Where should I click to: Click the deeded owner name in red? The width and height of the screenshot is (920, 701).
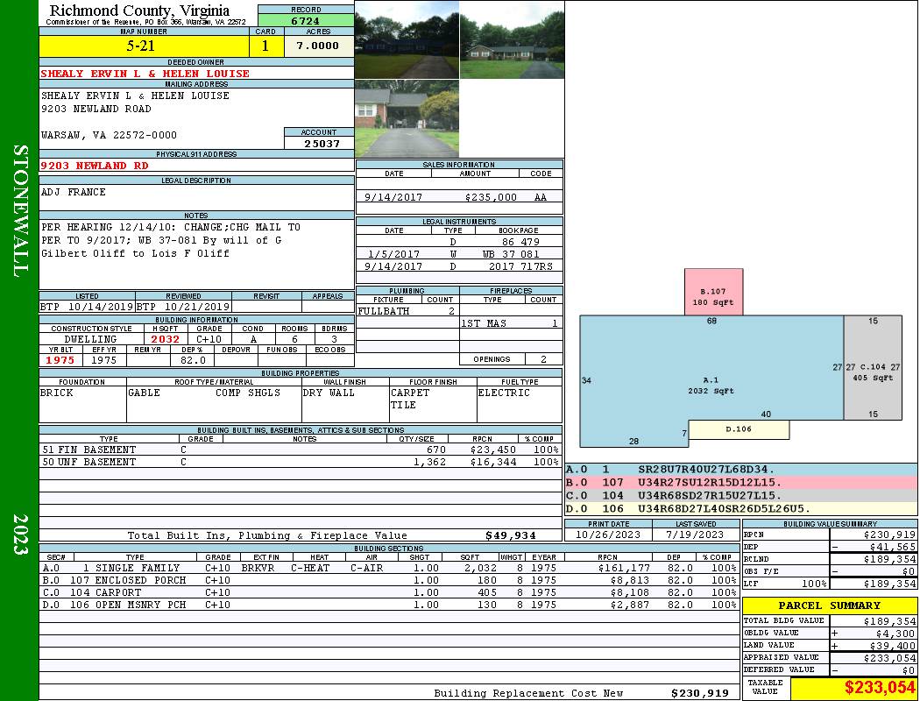145,74
